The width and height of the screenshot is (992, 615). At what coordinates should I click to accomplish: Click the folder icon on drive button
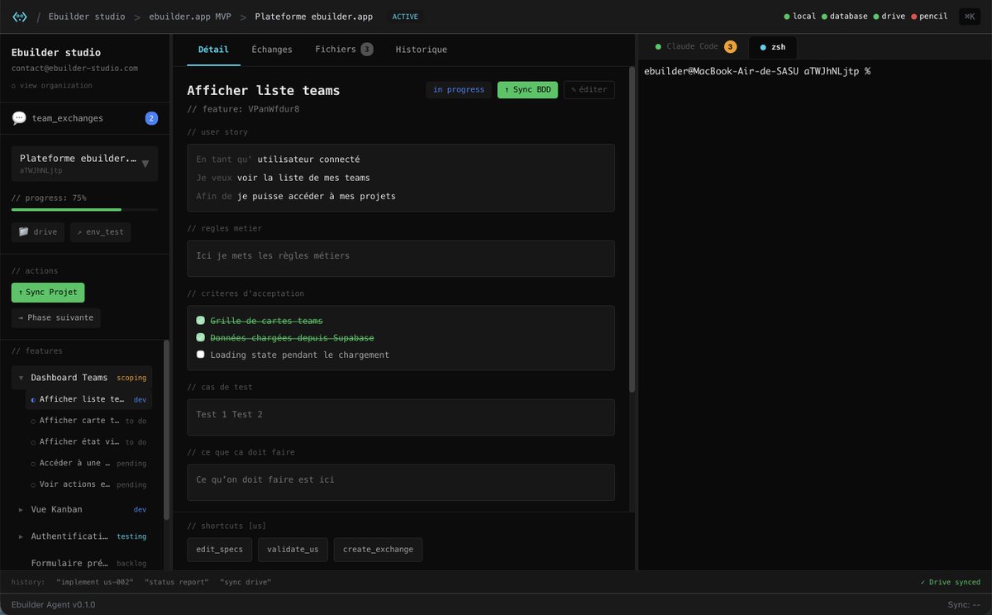[x=24, y=232]
